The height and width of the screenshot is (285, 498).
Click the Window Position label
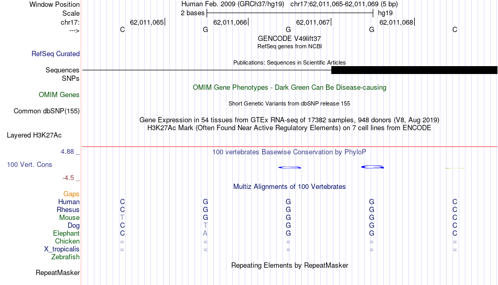[x=55, y=4]
